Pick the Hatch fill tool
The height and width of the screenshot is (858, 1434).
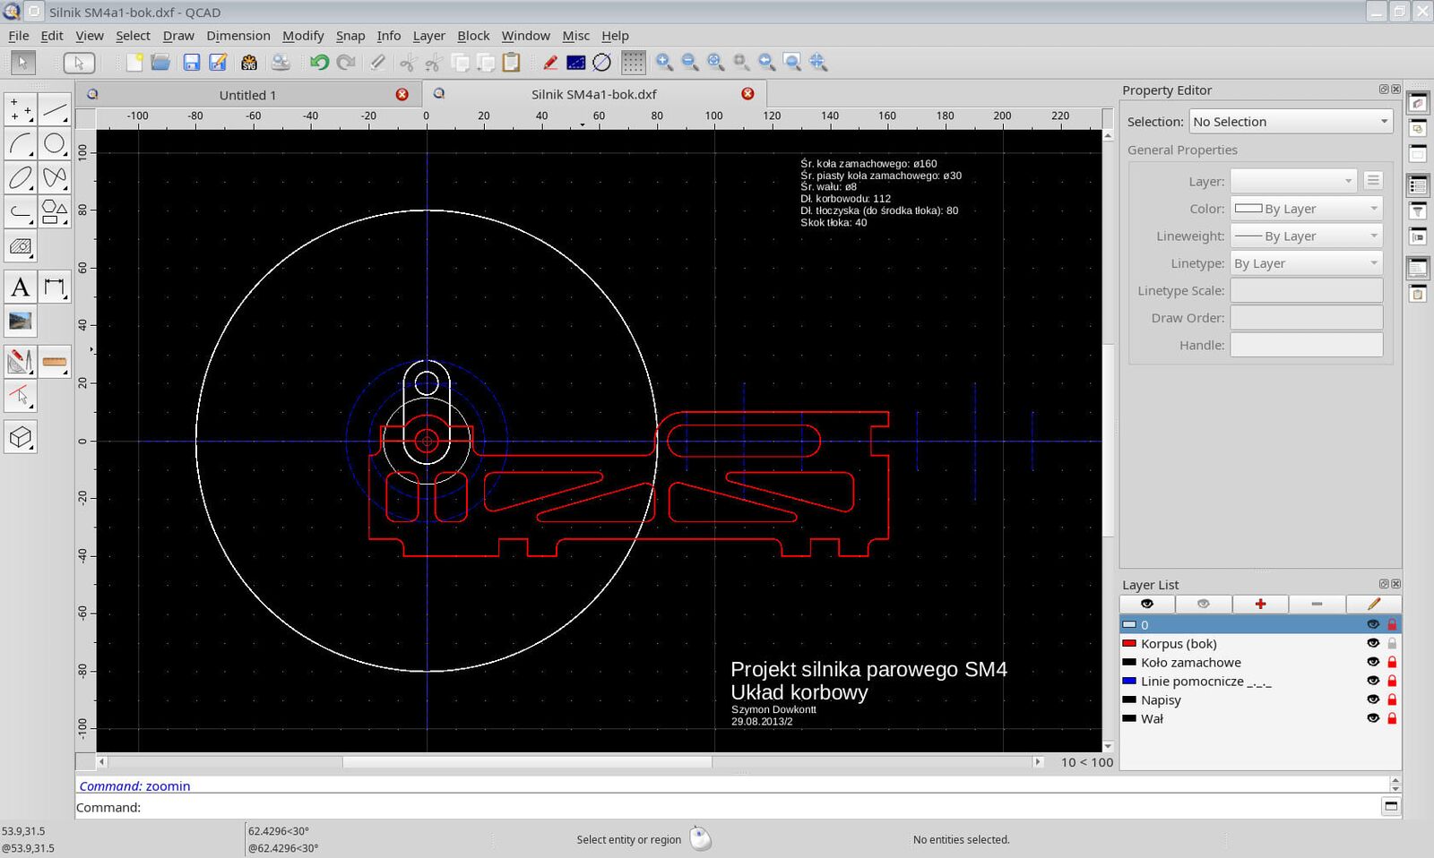tap(21, 246)
